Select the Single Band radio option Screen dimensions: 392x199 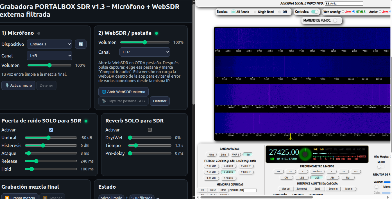click(255, 12)
